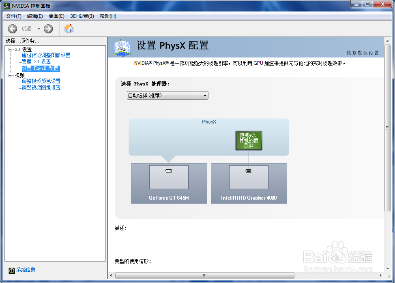Click the vertical scrollbar up arrow
This screenshot has height=283, width=395.
coord(387,41)
